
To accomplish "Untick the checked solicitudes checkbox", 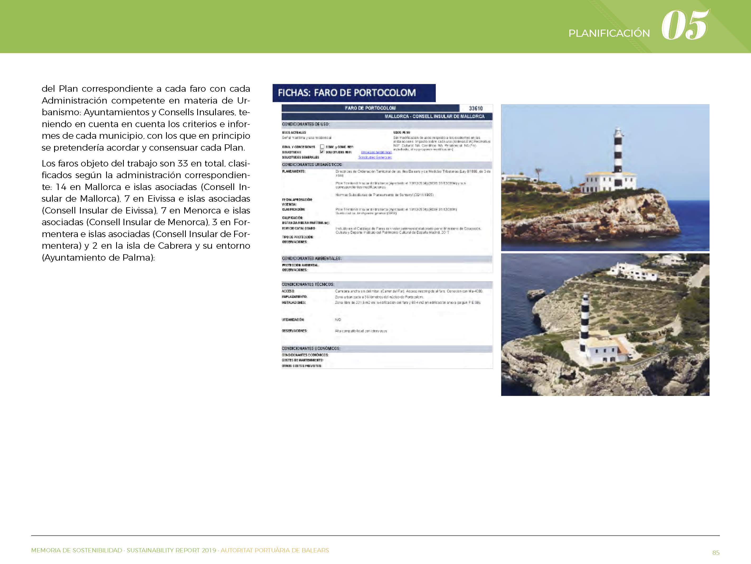I will pos(322,152).
